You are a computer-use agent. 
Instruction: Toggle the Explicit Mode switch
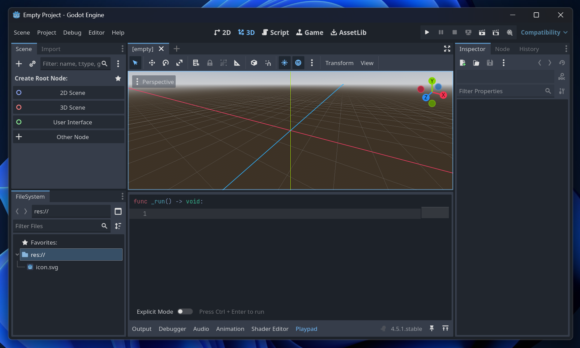pyautogui.click(x=185, y=311)
